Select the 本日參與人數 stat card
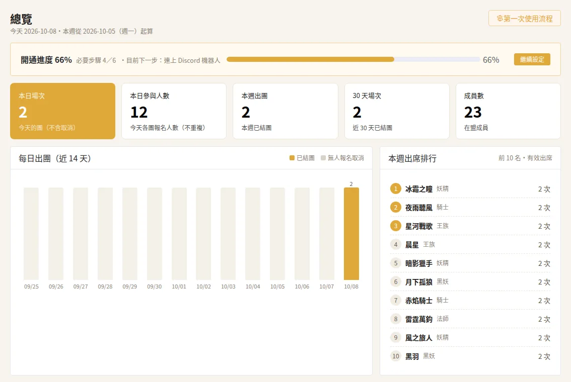Image resolution: width=571 pixels, height=382 pixels. click(174, 111)
